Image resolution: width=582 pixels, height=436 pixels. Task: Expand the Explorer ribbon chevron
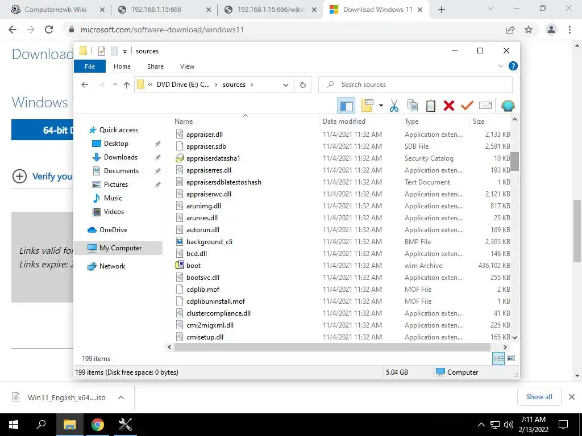500,66
